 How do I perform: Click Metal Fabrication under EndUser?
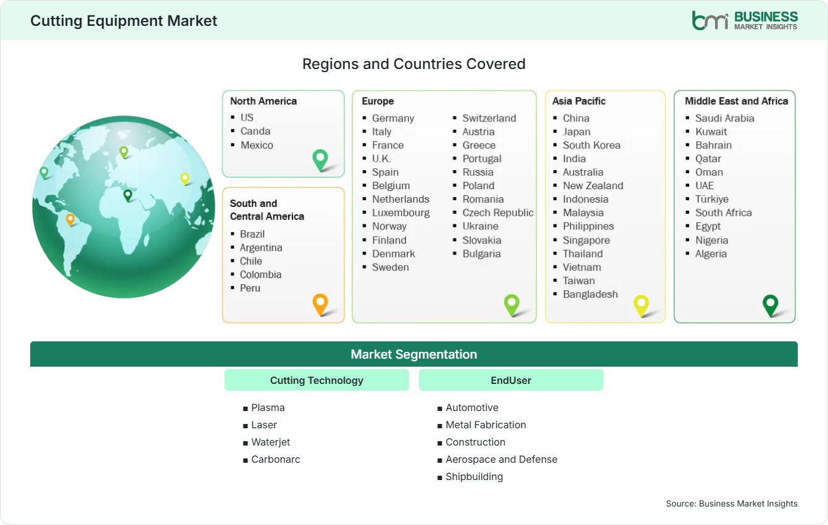486,425
